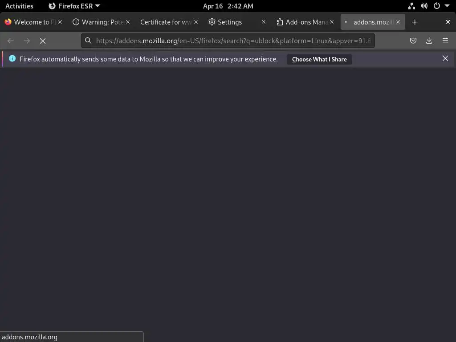Close the Add-ons Manager tab
This screenshot has width=456, height=342.
pos(331,22)
